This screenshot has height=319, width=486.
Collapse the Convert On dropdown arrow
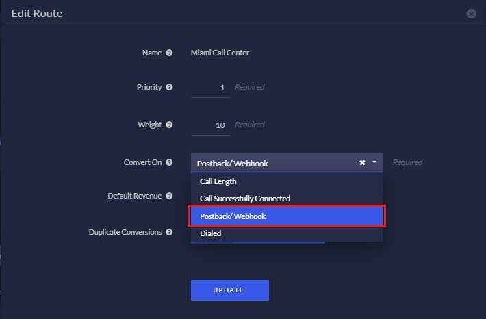(x=374, y=162)
